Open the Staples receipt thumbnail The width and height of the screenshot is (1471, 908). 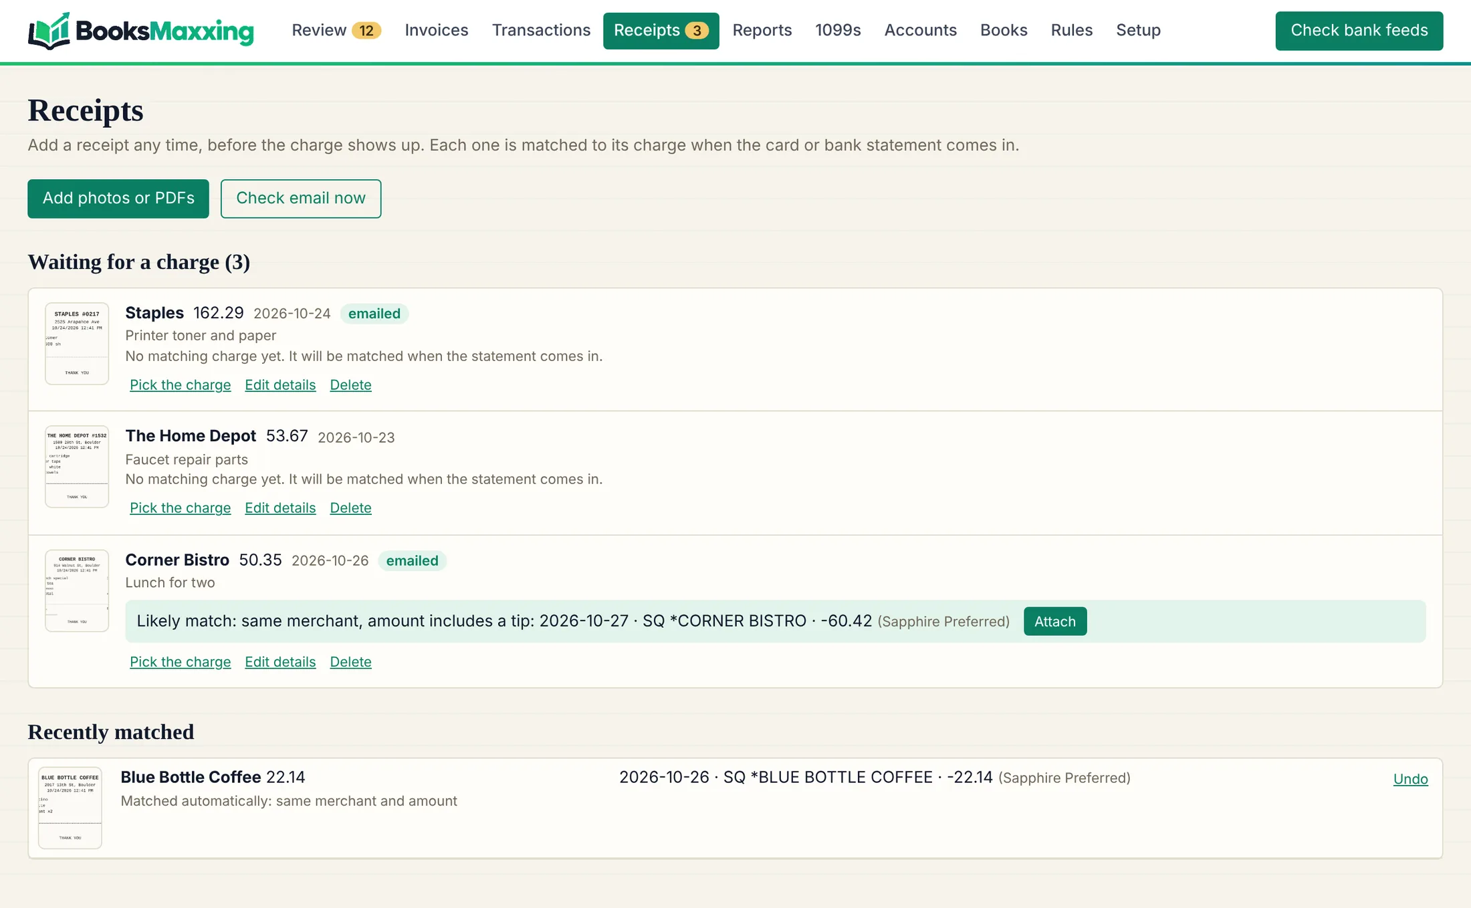pos(77,344)
